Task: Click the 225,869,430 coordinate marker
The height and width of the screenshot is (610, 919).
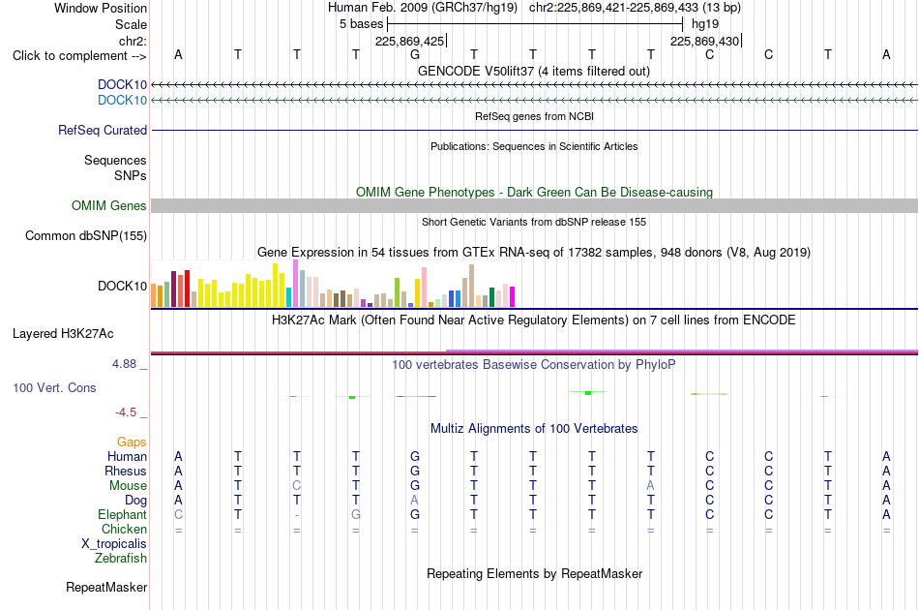Action: 705,41
